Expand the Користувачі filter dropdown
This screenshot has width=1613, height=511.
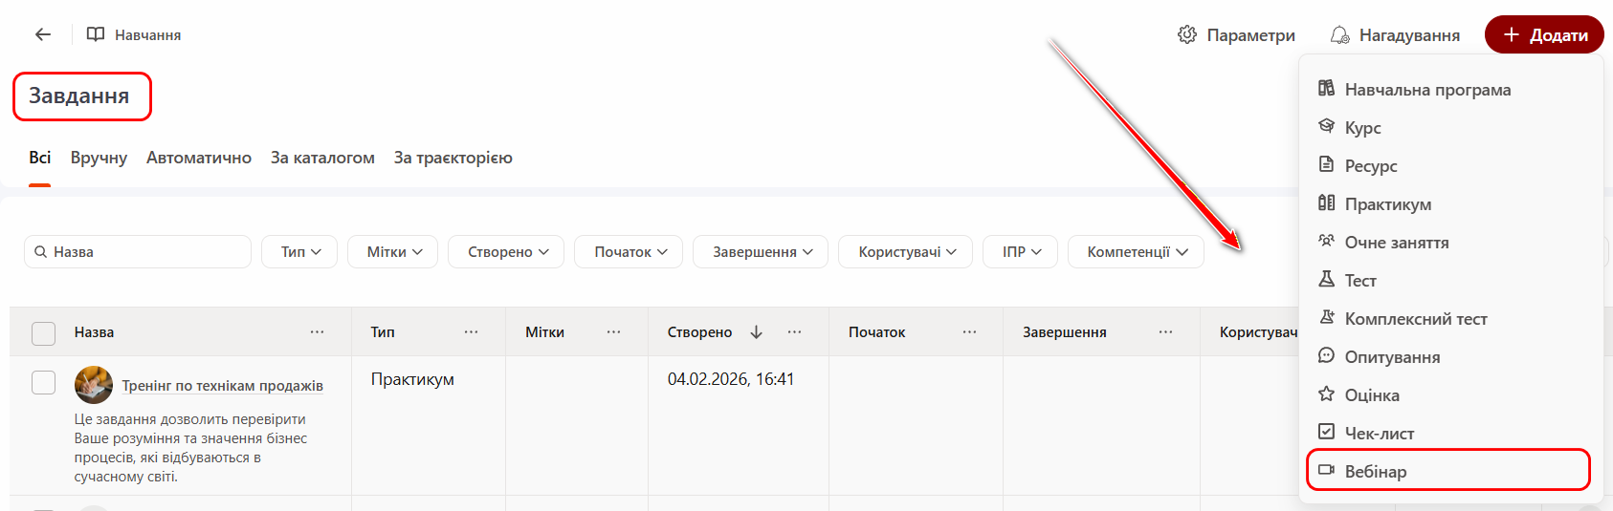pos(905,252)
